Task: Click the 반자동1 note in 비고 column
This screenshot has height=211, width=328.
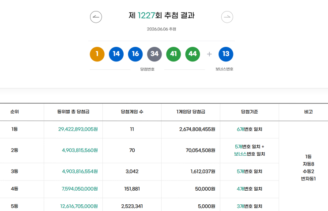Action: pos(308,179)
